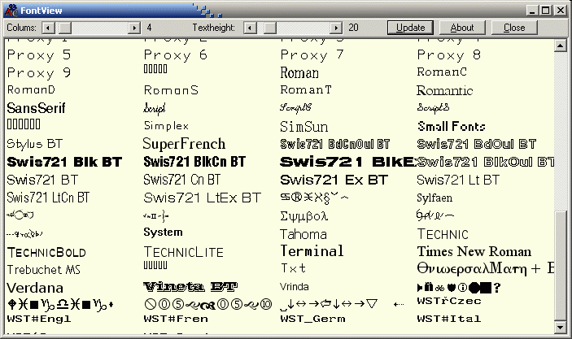Screen dimensions: 572x339
Task: Click the vertical scrollbar thumb
Action: click(x=560, y=265)
